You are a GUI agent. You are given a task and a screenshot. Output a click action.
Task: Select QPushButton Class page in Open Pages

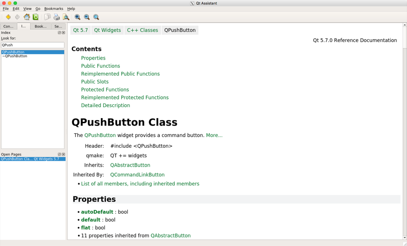point(33,159)
